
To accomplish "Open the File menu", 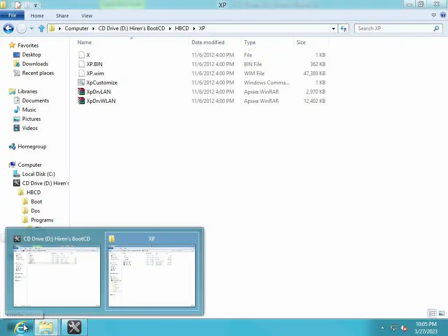I will click(12, 15).
